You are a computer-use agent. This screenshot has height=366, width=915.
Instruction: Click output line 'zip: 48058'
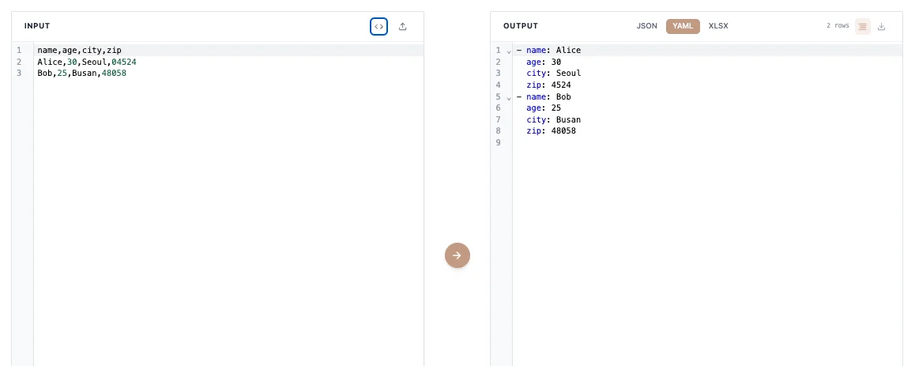coord(551,131)
